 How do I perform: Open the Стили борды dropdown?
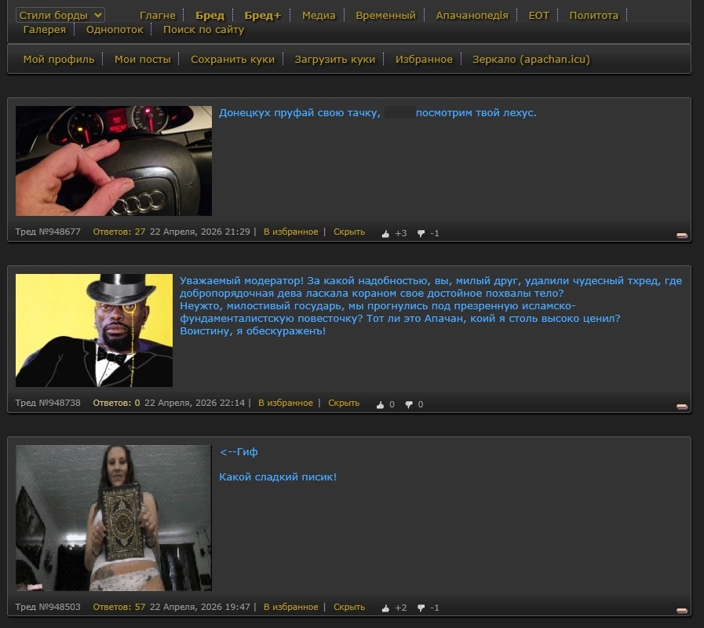click(x=60, y=15)
